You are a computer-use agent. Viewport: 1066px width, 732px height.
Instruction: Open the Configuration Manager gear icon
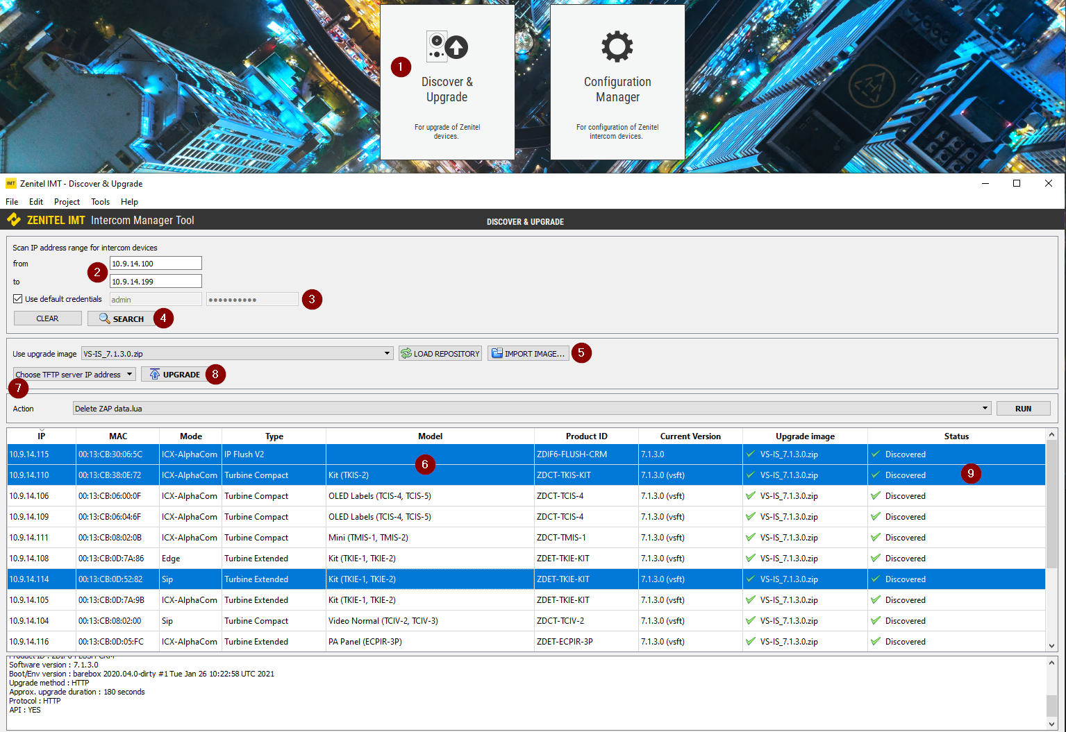click(617, 47)
